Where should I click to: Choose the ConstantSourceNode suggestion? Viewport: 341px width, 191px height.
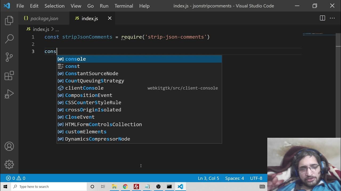[92, 73]
